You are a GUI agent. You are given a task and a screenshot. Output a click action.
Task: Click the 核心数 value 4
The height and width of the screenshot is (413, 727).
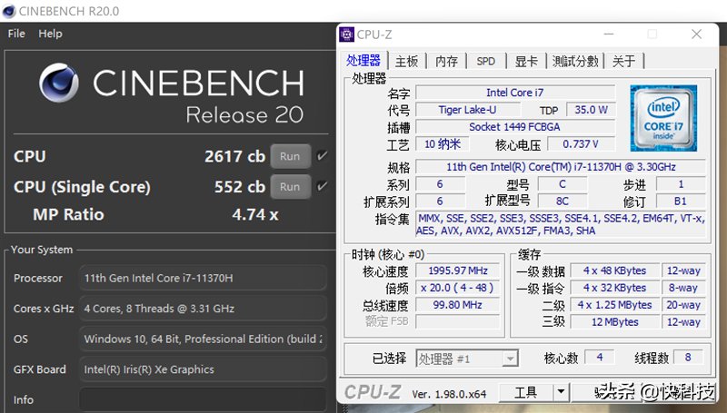[x=600, y=358]
